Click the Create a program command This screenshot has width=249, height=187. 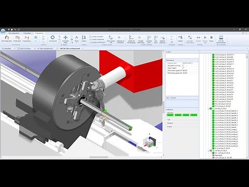(x=96, y=37)
